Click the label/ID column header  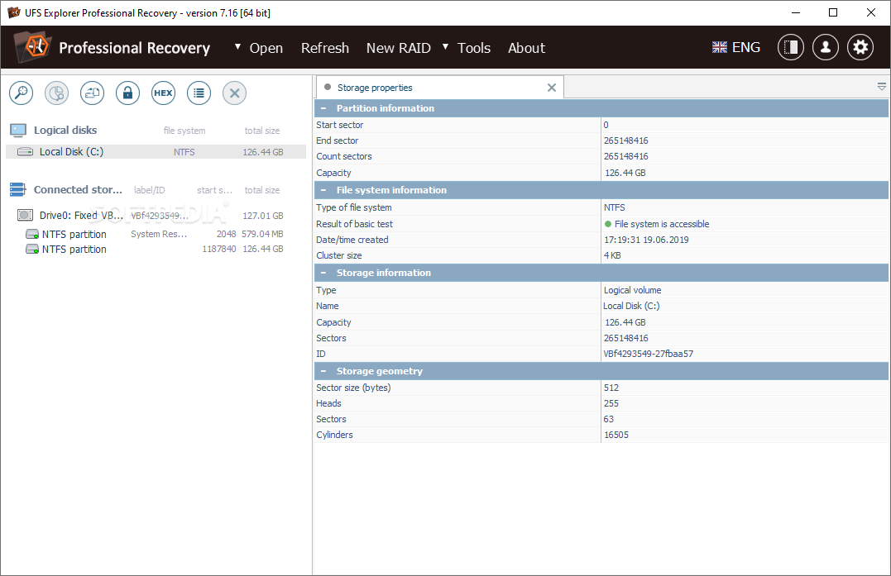150,190
